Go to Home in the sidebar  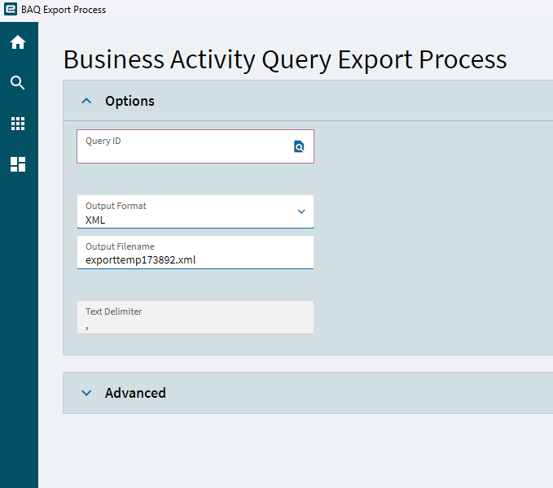pyautogui.click(x=18, y=42)
